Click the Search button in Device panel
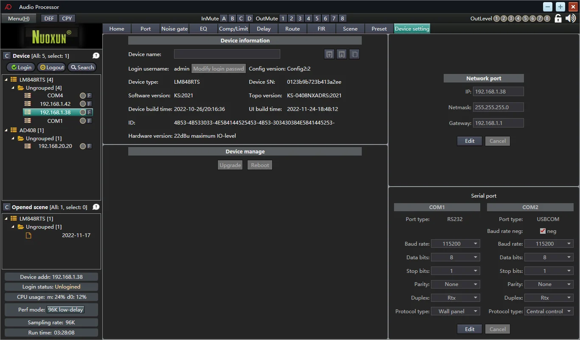 82,67
